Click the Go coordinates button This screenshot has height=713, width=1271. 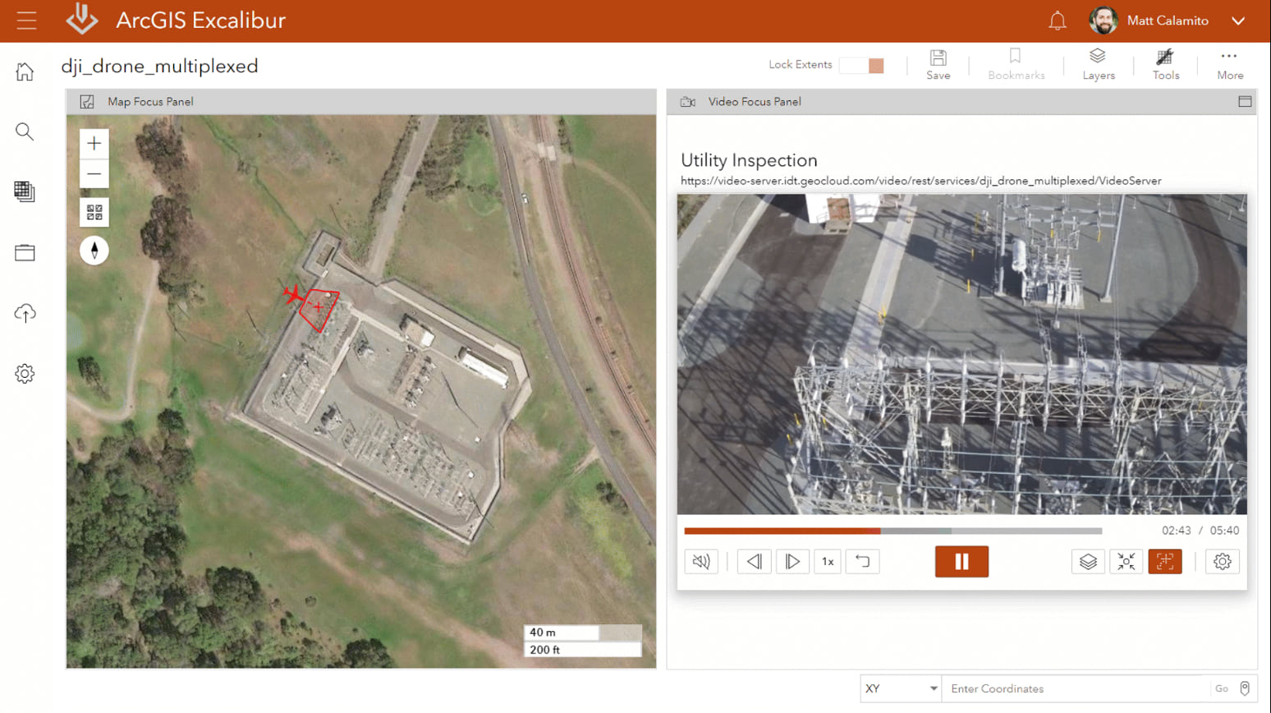[x=1222, y=688]
